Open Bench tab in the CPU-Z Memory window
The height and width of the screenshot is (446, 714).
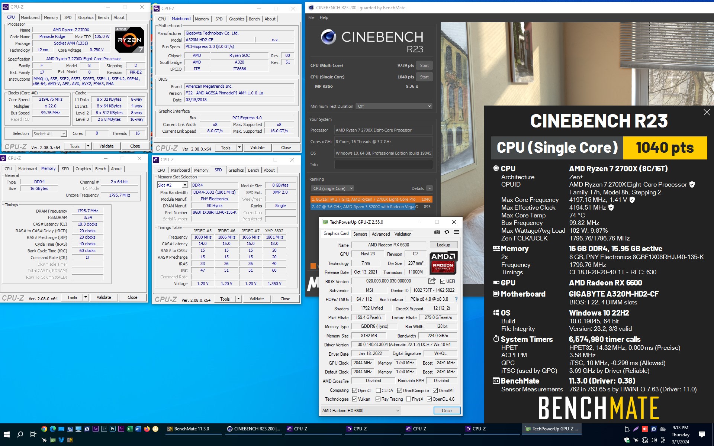pyautogui.click(x=100, y=169)
